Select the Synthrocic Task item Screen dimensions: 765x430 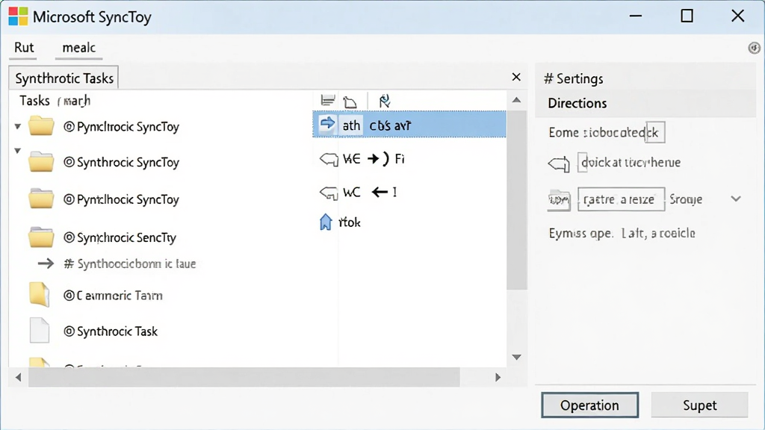[111, 331]
